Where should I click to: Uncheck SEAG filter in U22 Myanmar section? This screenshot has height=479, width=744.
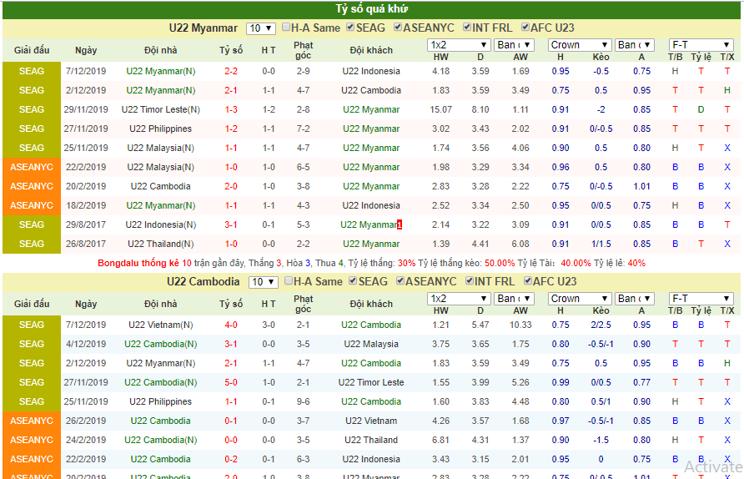[x=350, y=27]
